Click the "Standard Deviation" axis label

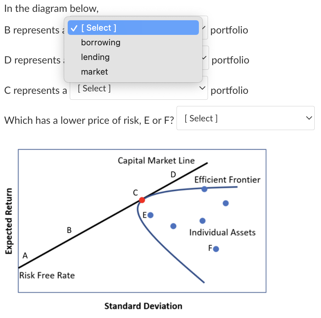coord(143,306)
